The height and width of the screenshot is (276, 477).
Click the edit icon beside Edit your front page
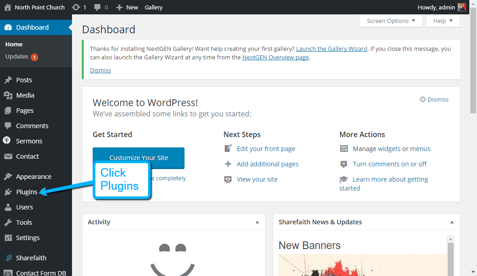pyautogui.click(x=228, y=148)
